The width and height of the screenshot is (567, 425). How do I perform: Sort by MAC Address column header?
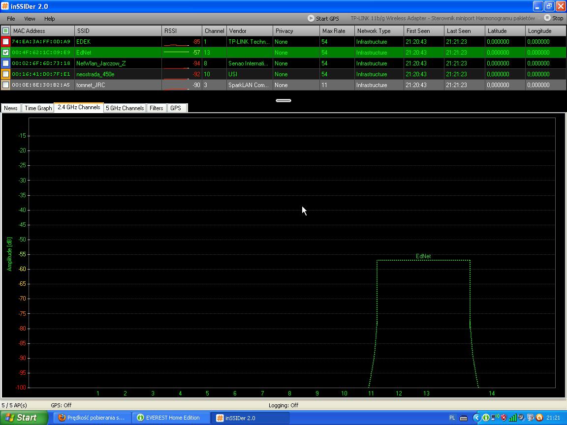click(x=43, y=30)
